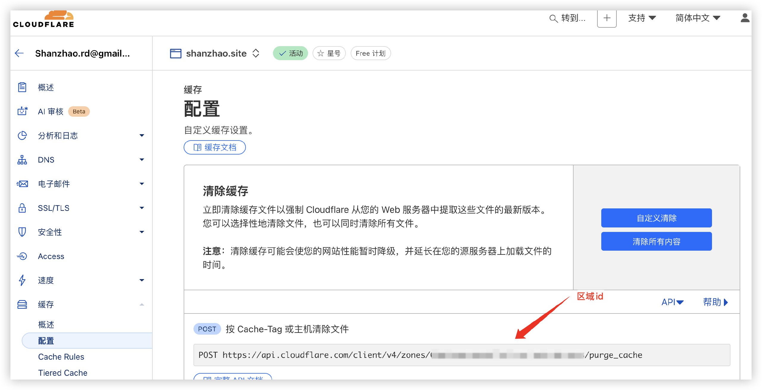This screenshot has height=390, width=762.
Task: Click the DNS network icon
Action: (22, 160)
